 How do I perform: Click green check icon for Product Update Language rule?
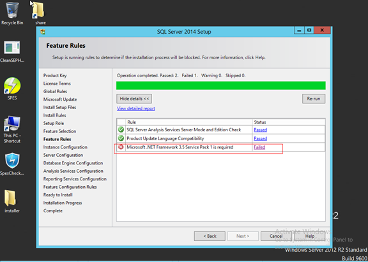pyautogui.click(x=121, y=138)
